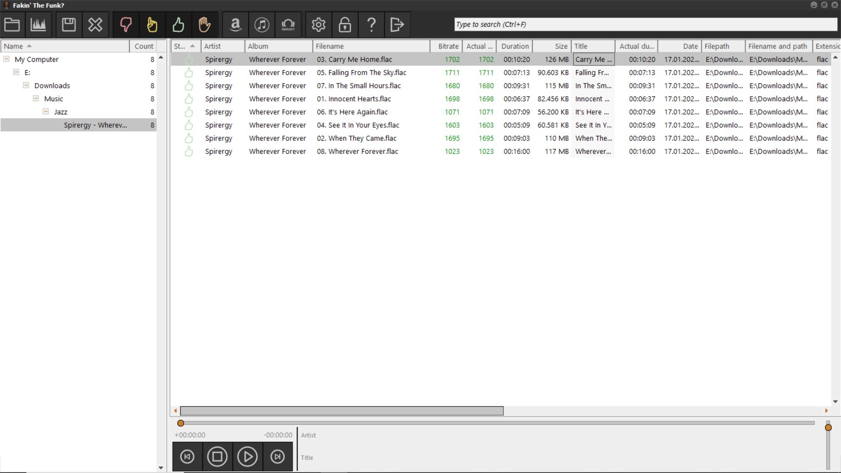This screenshot has height=473, width=841.
Task: Open the Amazon search icon
Action: (x=236, y=25)
